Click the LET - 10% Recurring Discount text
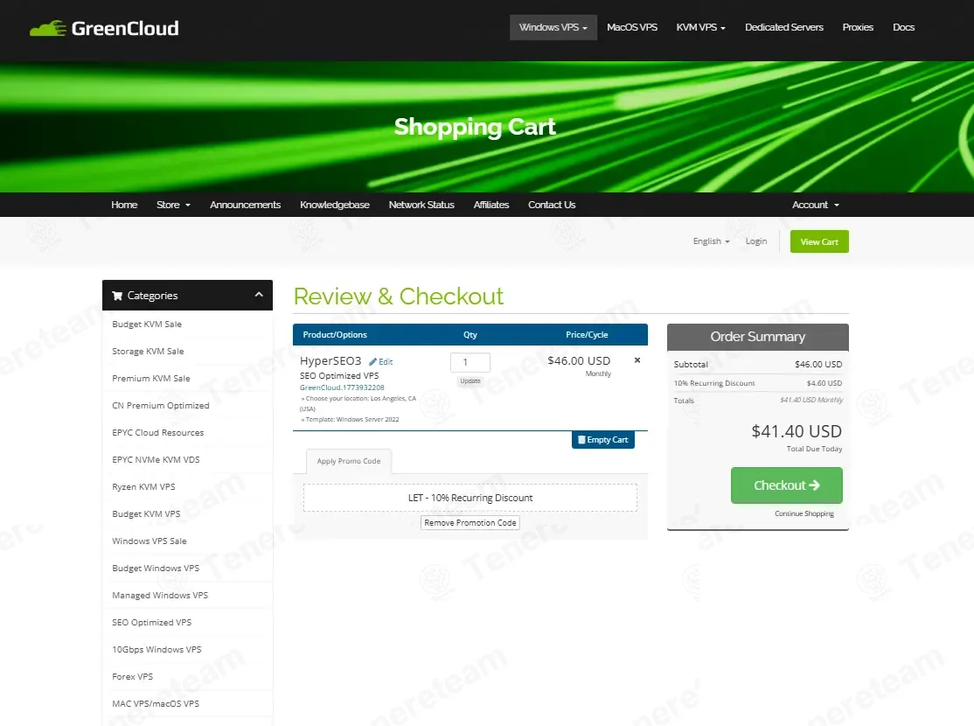 [470, 498]
